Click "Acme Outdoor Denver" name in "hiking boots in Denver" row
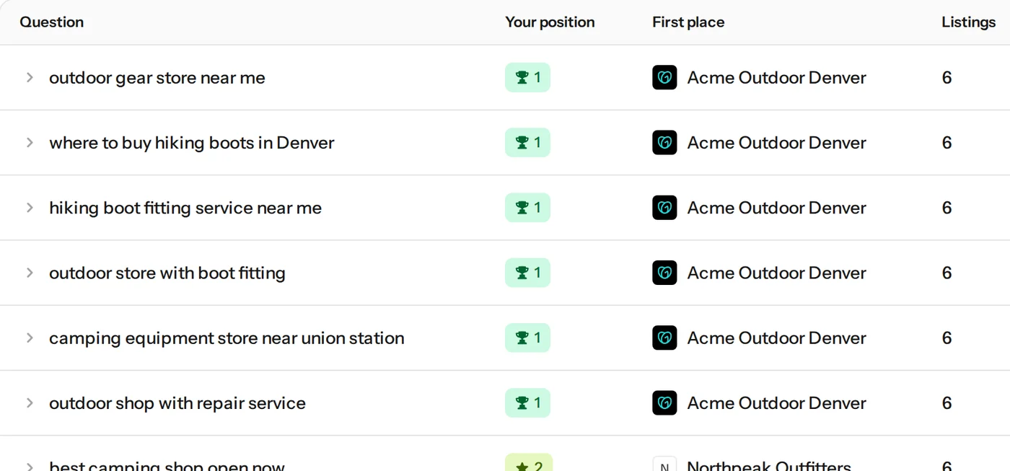 [x=777, y=143]
